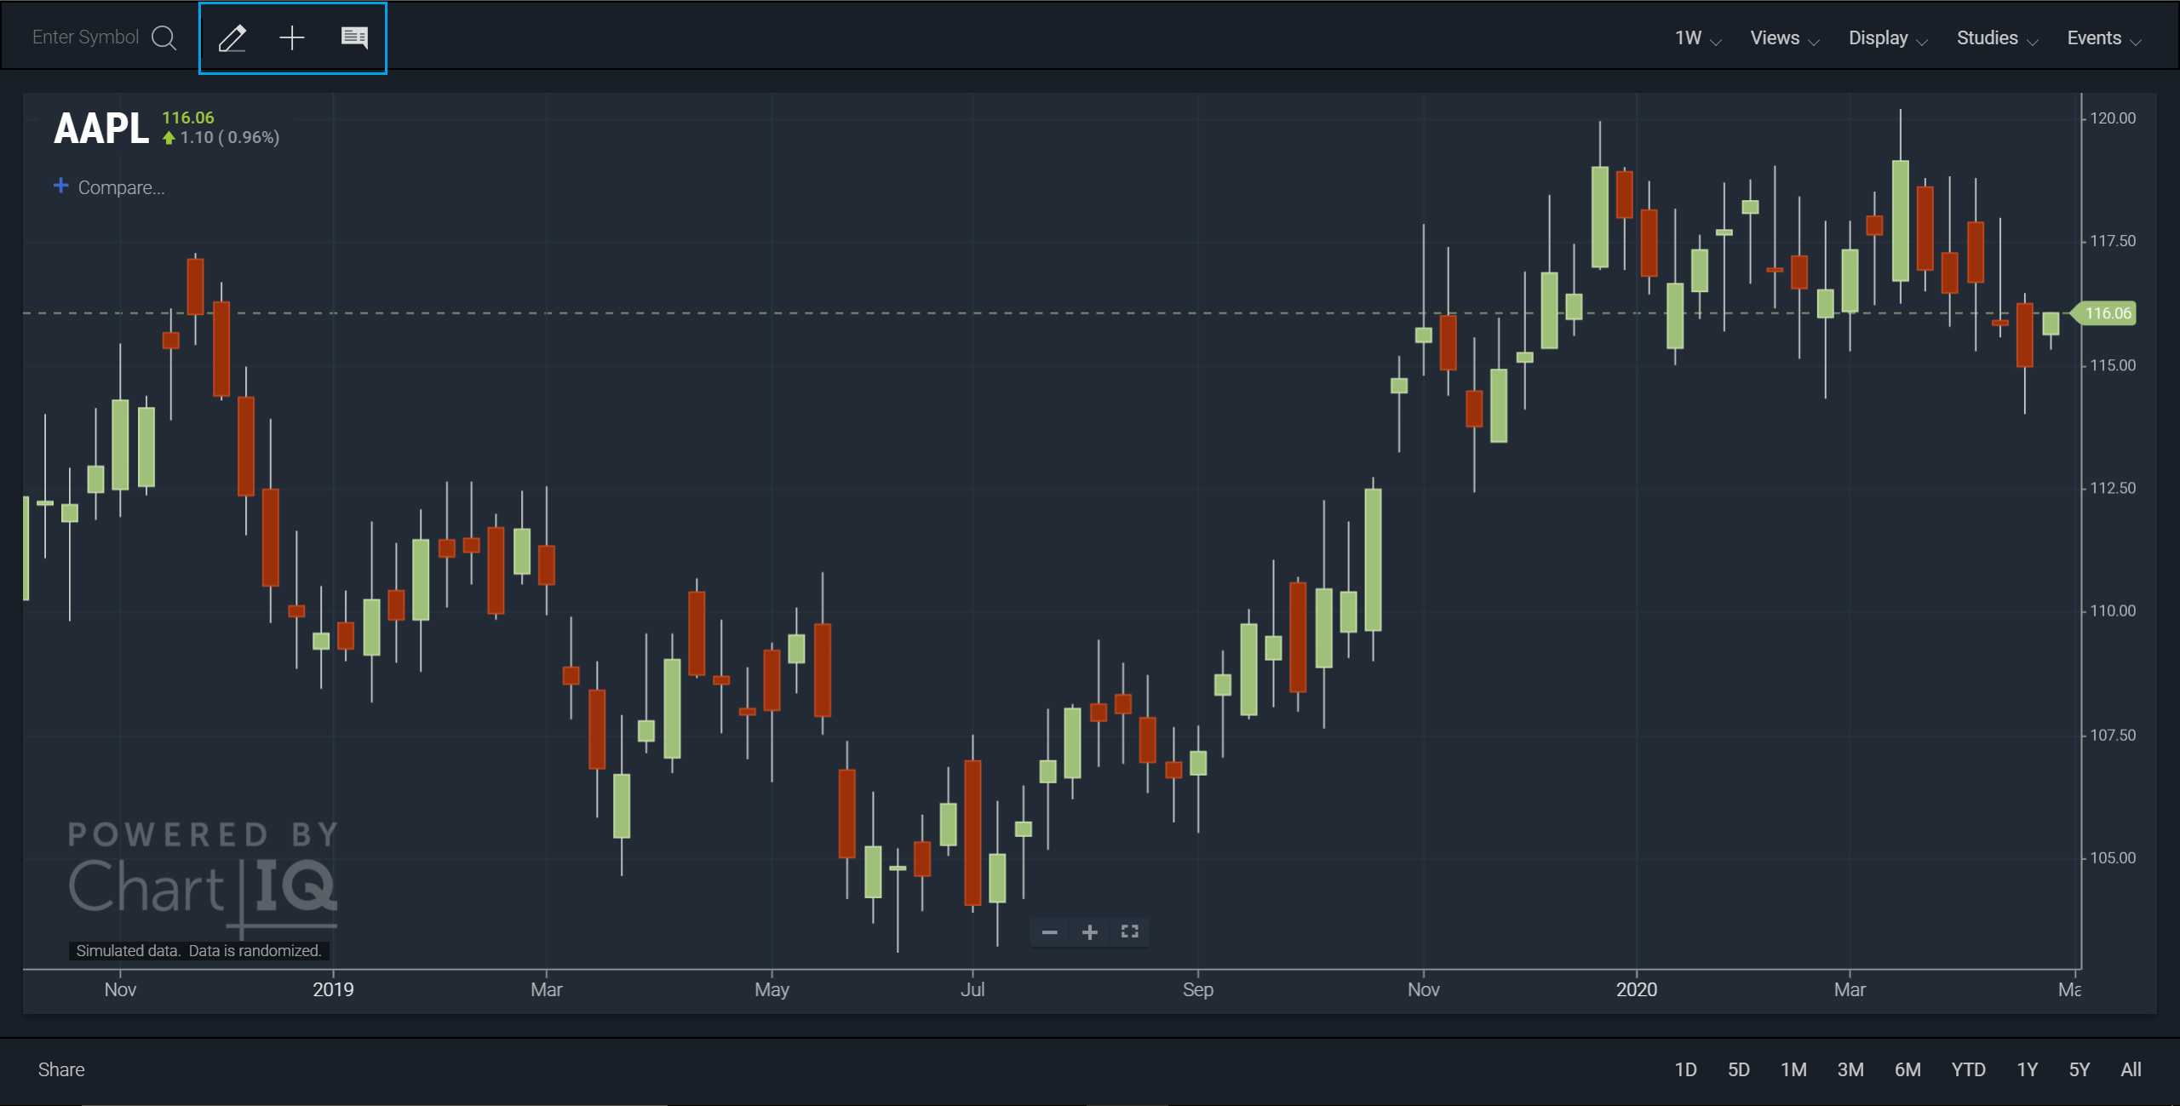The height and width of the screenshot is (1106, 2180).
Task: Select the 6M range
Action: click(x=1907, y=1069)
